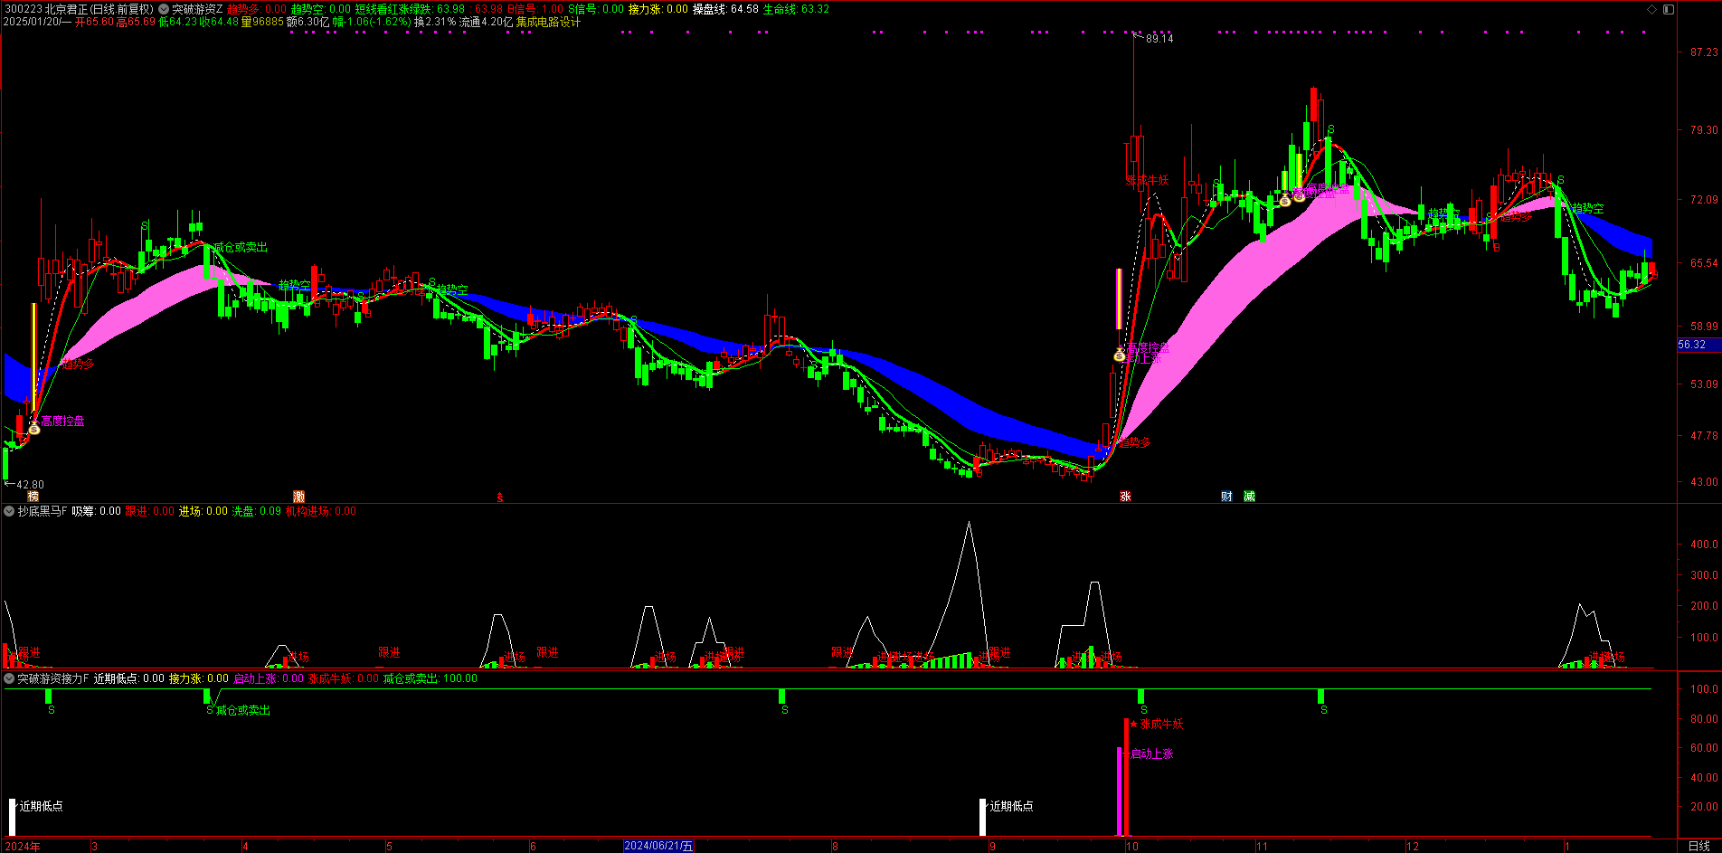
Task: Click month 12 on the time axis
Action: click(1413, 846)
